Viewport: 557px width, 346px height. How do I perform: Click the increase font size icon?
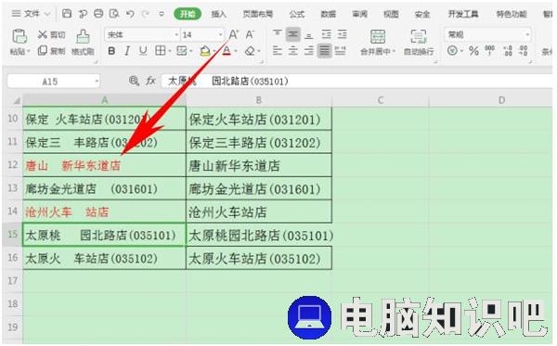coord(233,34)
